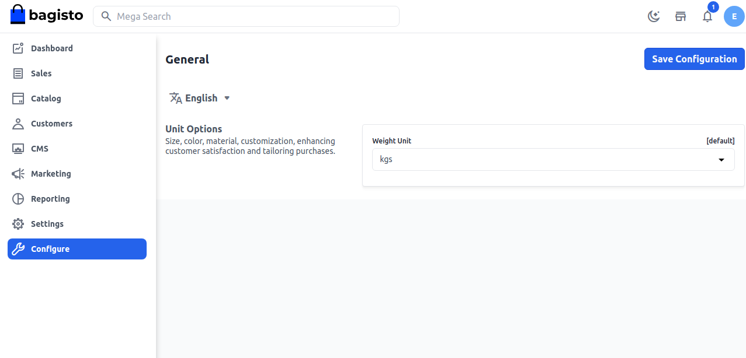
Task: Click the Catalog icon in sidebar
Action: pyautogui.click(x=18, y=99)
